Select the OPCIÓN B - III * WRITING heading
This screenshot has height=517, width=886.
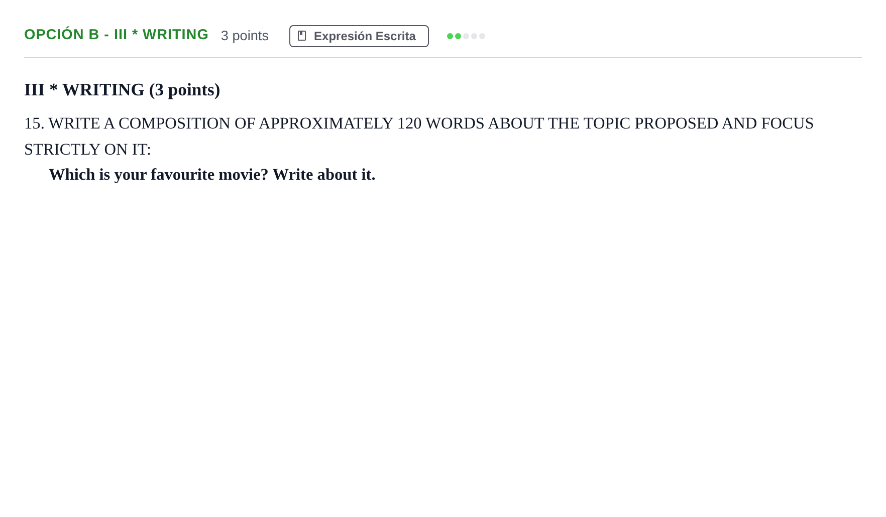click(x=116, y=35)
